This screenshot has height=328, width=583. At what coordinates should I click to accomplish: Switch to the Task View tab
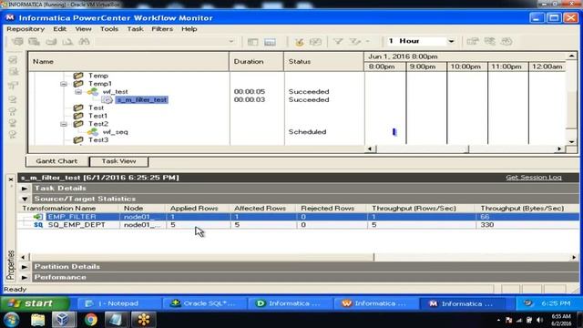119,161
